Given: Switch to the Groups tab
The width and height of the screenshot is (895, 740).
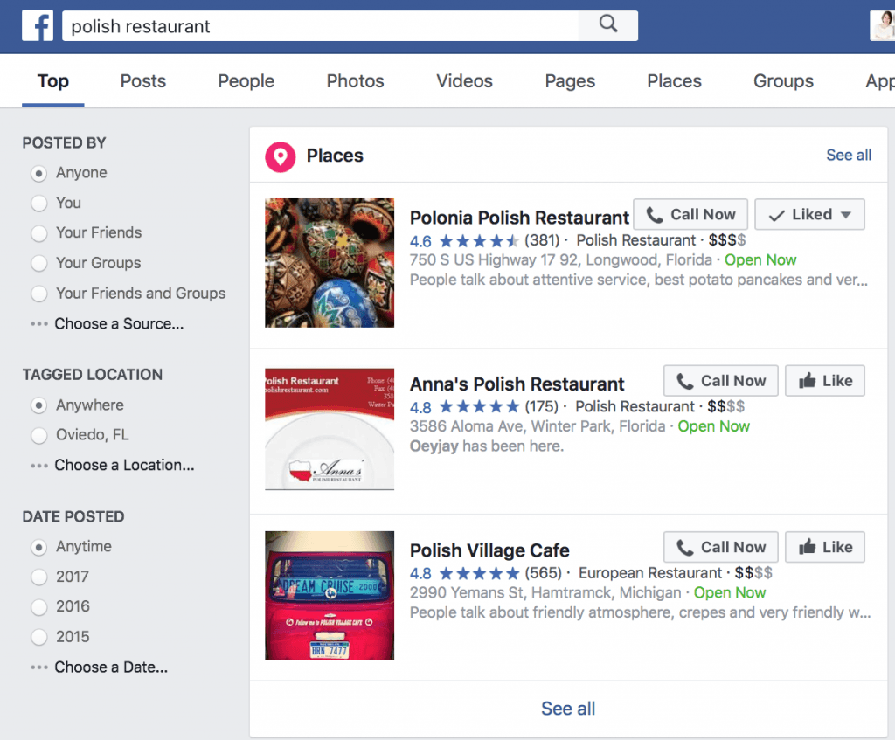Looking at the screenshot, I should [783, 81].
